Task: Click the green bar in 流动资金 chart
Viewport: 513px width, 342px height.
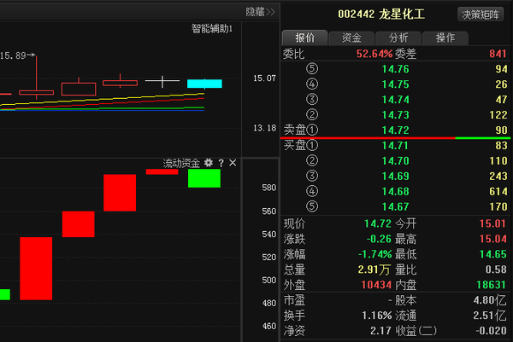Action: 204,178
